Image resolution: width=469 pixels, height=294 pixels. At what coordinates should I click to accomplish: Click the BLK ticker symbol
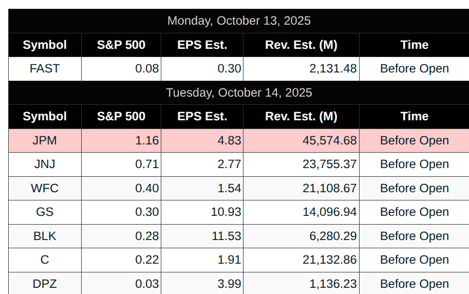point(45,236)
